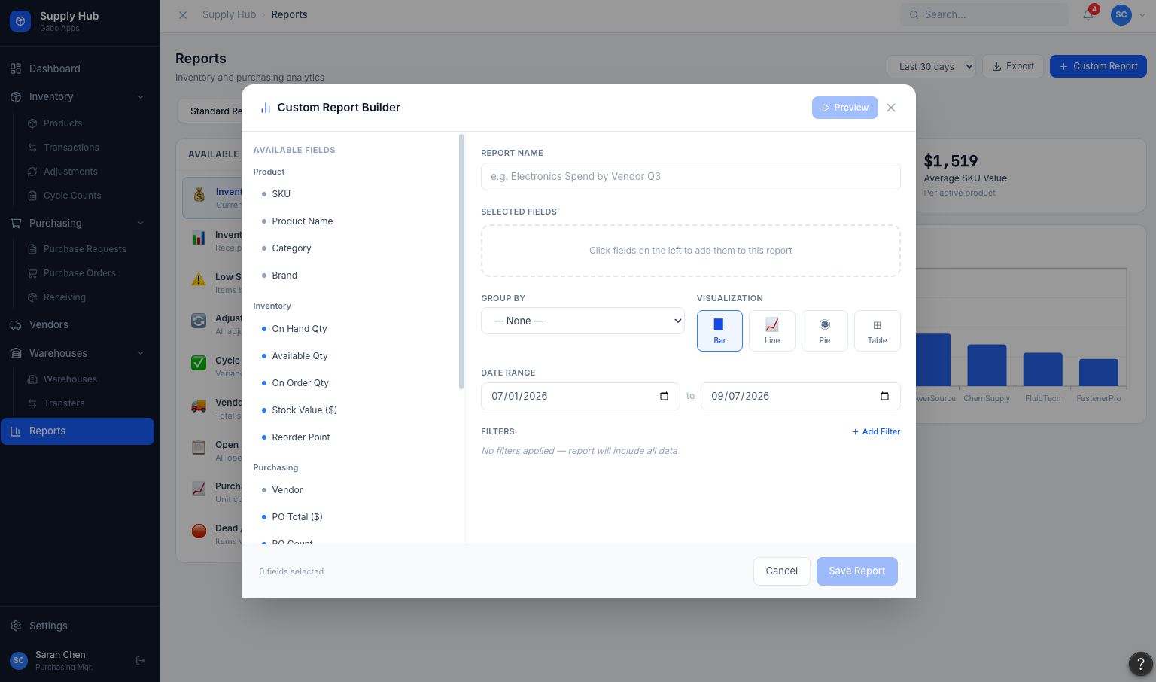Click the Add Filter link
The height and width of the screenshot is (682, 1156).
876,432
